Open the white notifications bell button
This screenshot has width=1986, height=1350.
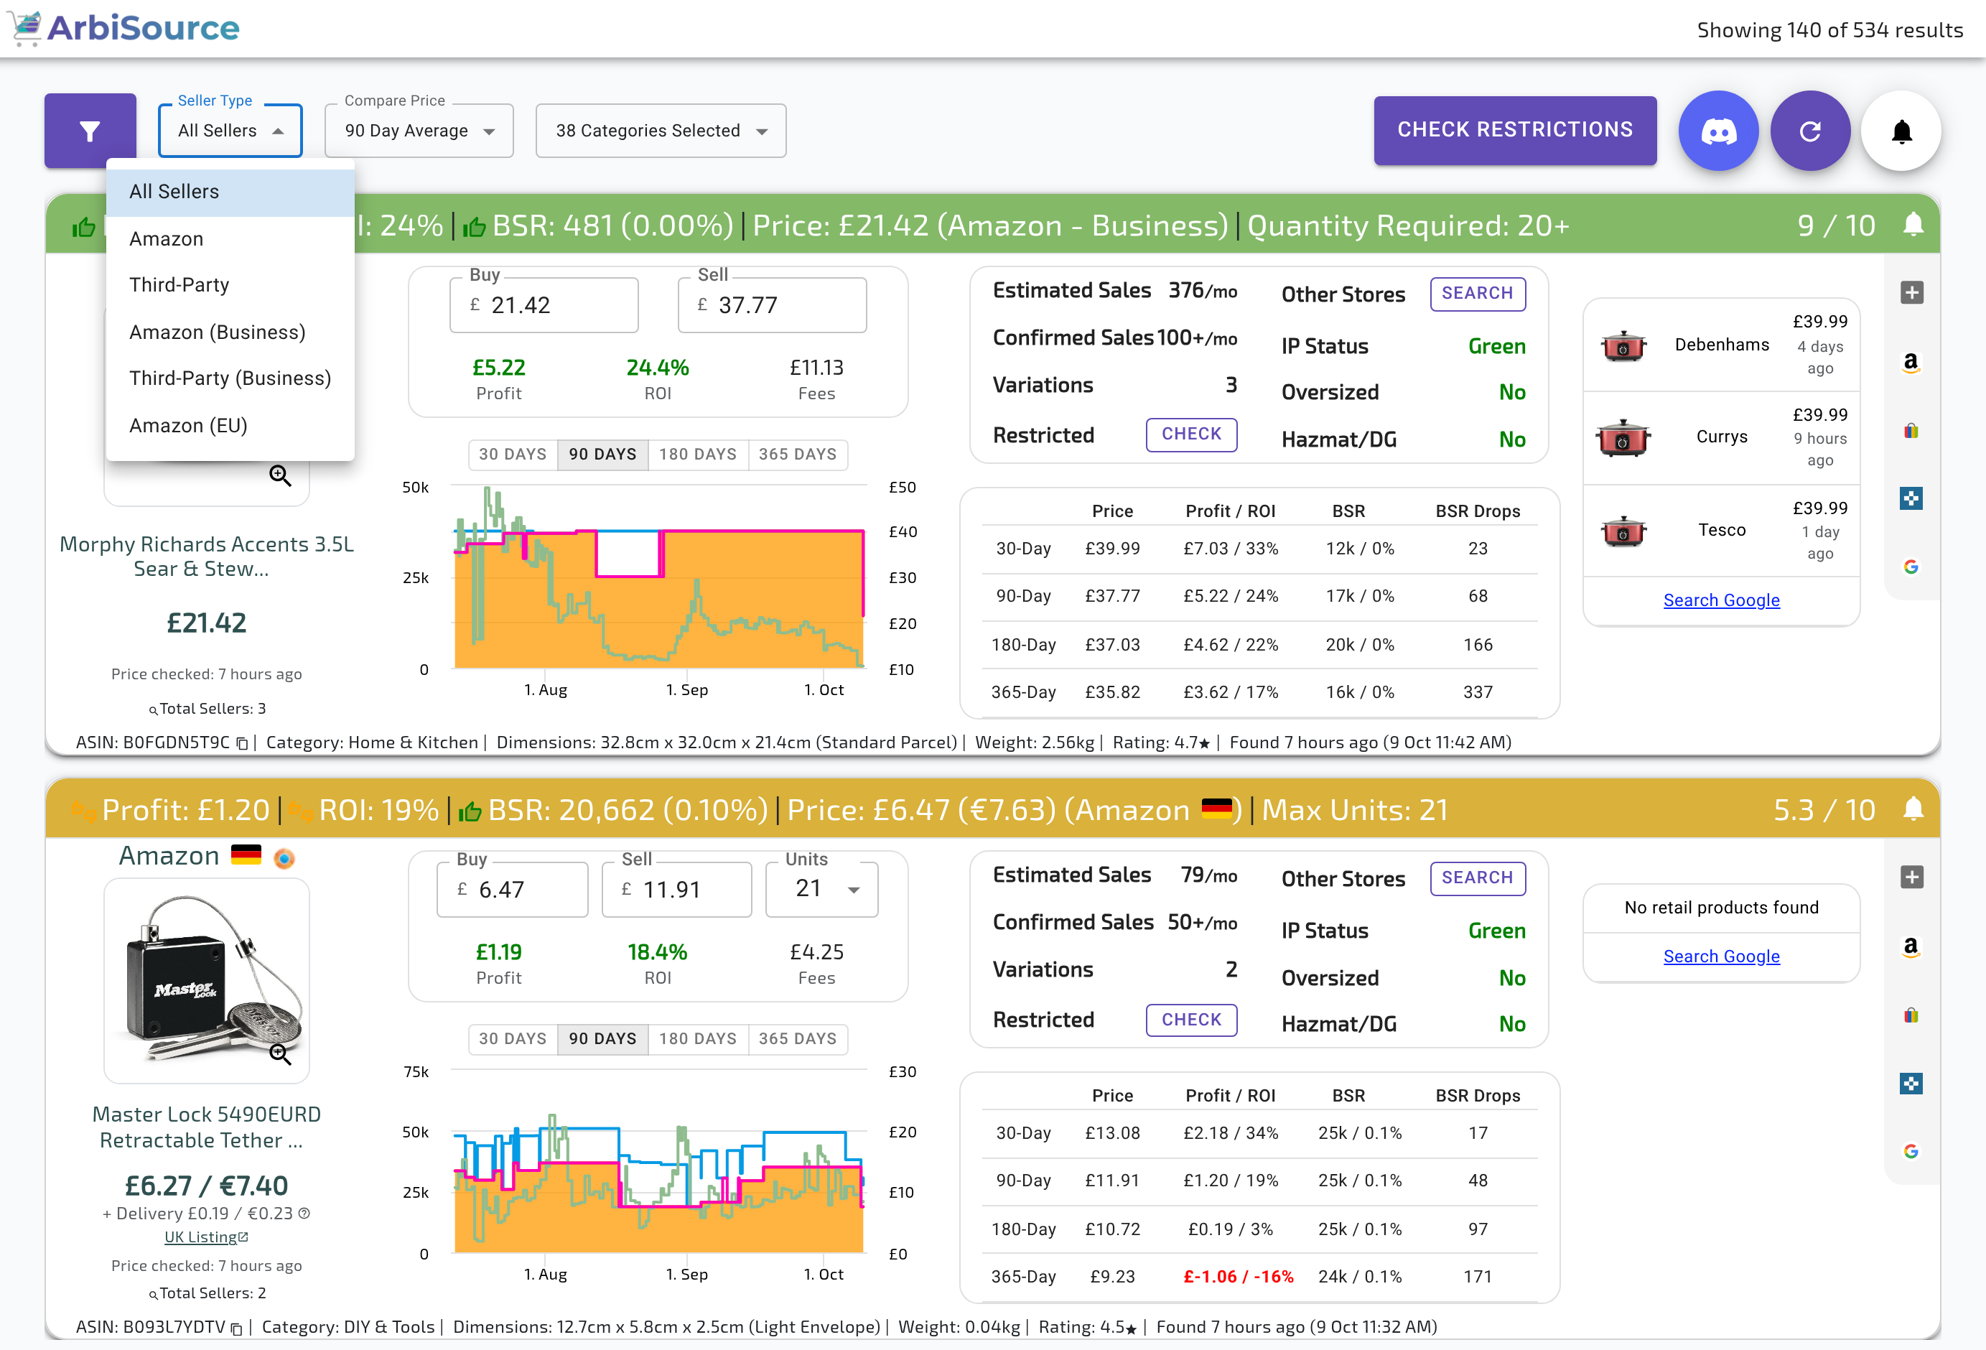pos(1901,131)
